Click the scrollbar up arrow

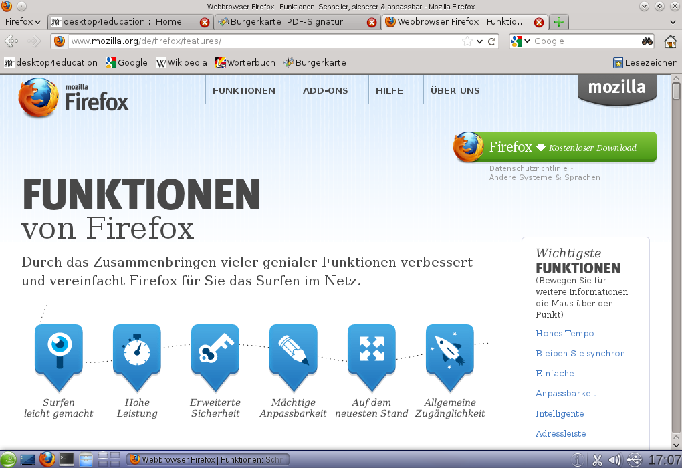click(676, 78)
